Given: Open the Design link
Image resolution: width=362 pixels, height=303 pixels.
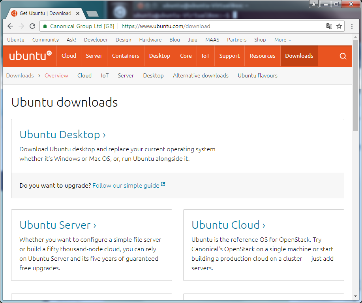Looking at the screenshot, I should (x=123, y=40).
